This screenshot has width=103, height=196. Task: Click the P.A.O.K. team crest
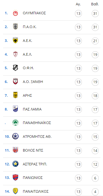(16, 27)
